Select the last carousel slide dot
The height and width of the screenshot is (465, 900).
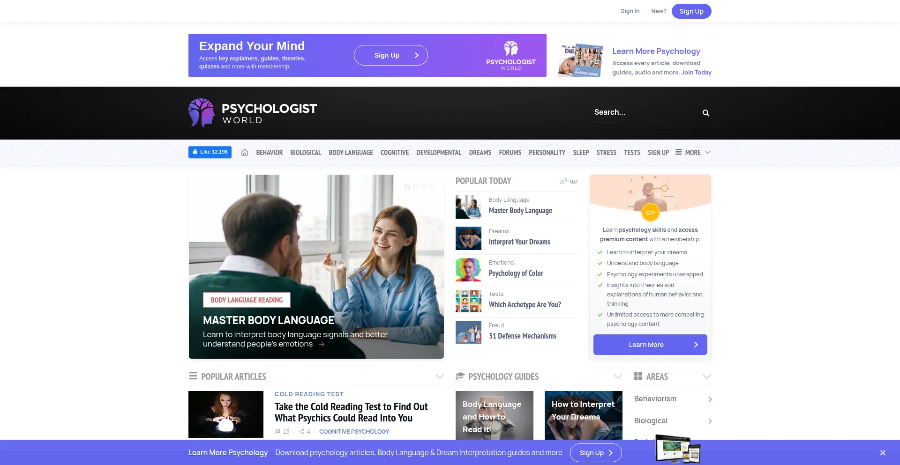[433, 187]
